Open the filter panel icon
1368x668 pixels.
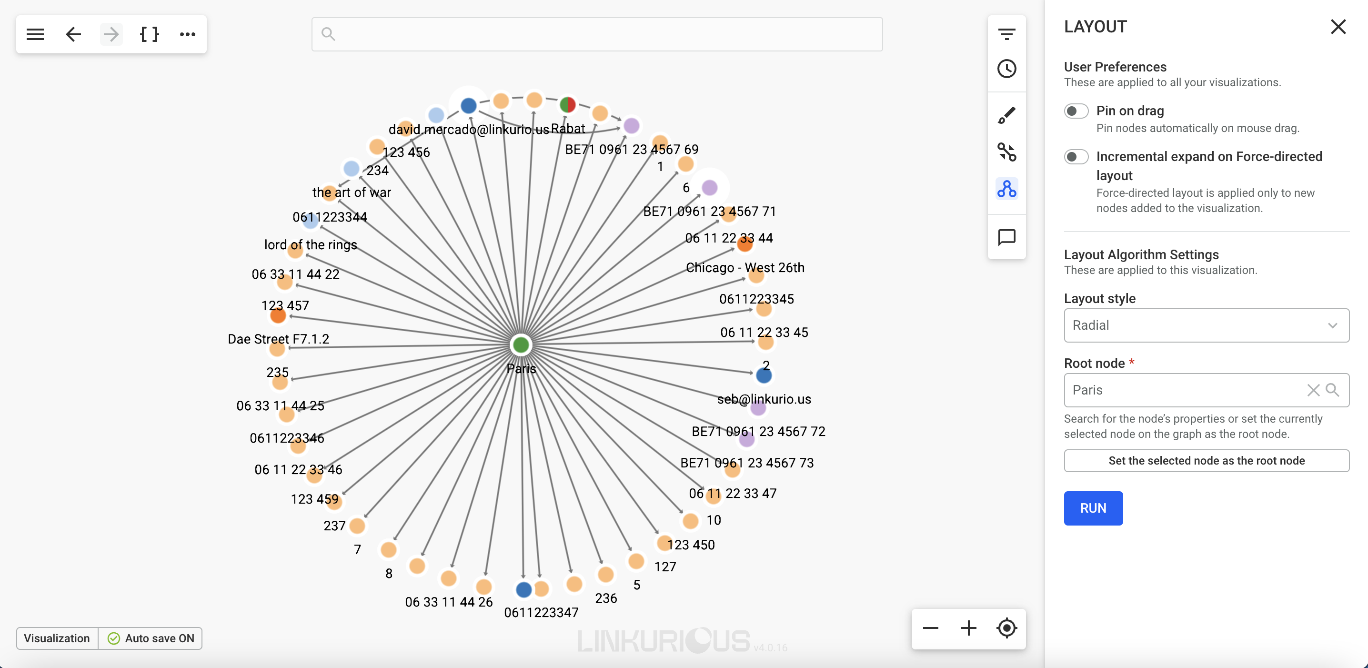pos(1006,34)
